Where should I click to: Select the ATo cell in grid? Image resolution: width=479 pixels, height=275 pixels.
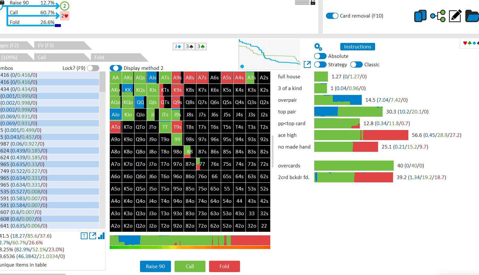pyautogui.click(x=116, y=127)
